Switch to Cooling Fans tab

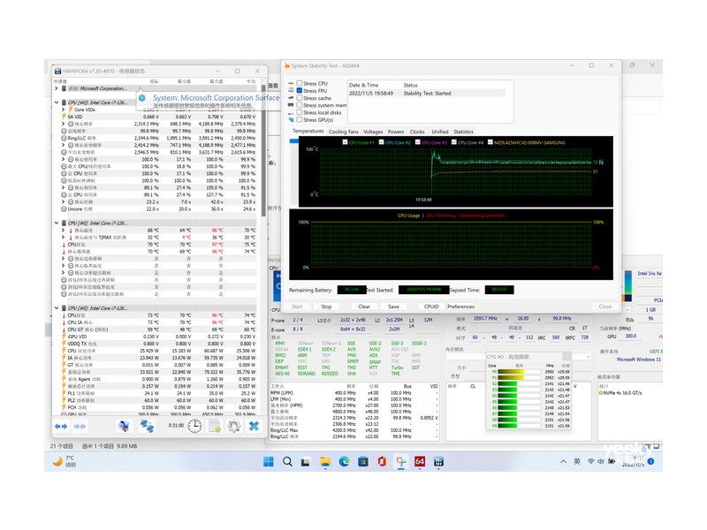coord(343,132)
